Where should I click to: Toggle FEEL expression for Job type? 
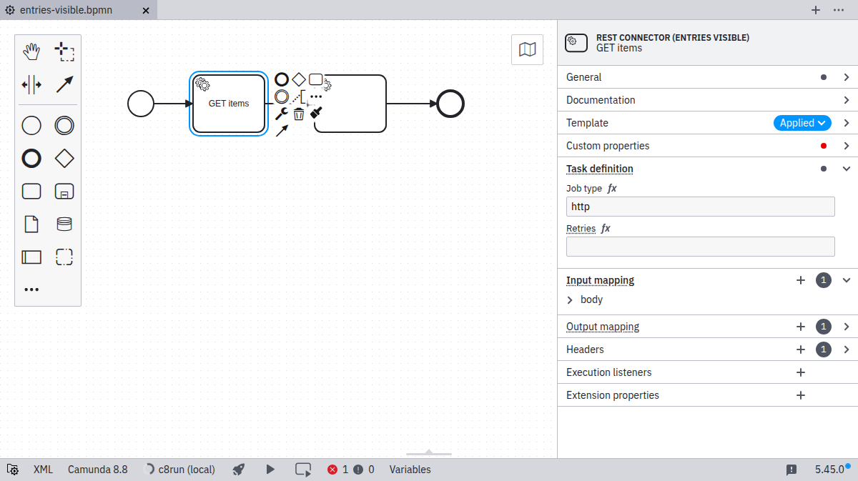[612, 189]
